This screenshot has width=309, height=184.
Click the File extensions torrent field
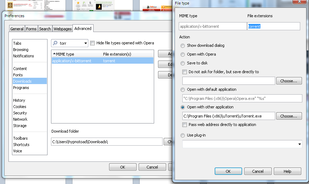pos(273,26)
